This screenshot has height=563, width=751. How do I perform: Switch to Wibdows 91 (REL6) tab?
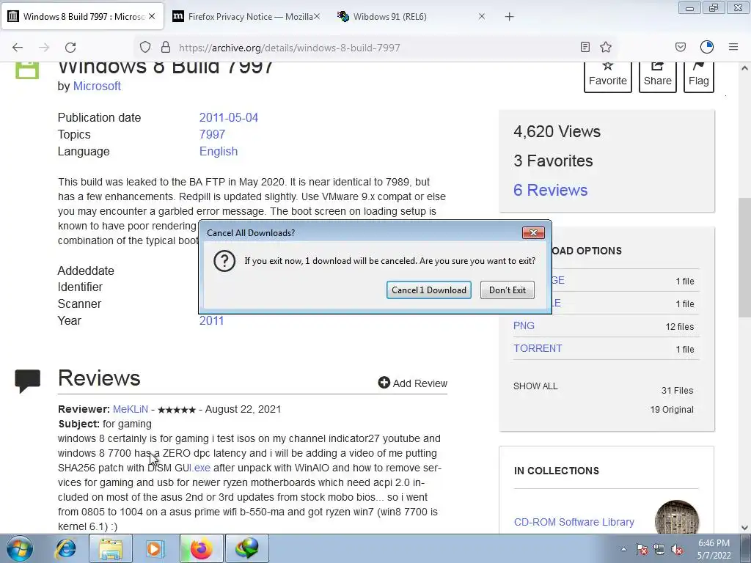point(412,17)
